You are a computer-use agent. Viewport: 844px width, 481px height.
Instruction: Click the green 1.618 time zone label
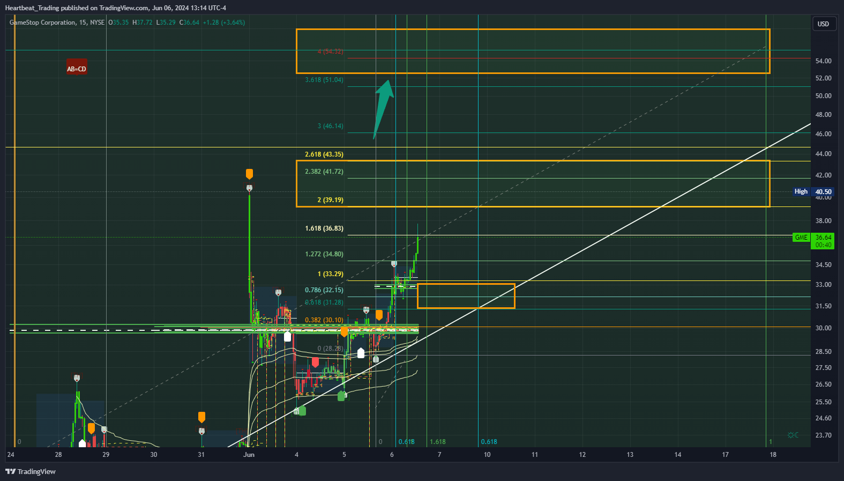pyautogui.click(x=437, y=442)
